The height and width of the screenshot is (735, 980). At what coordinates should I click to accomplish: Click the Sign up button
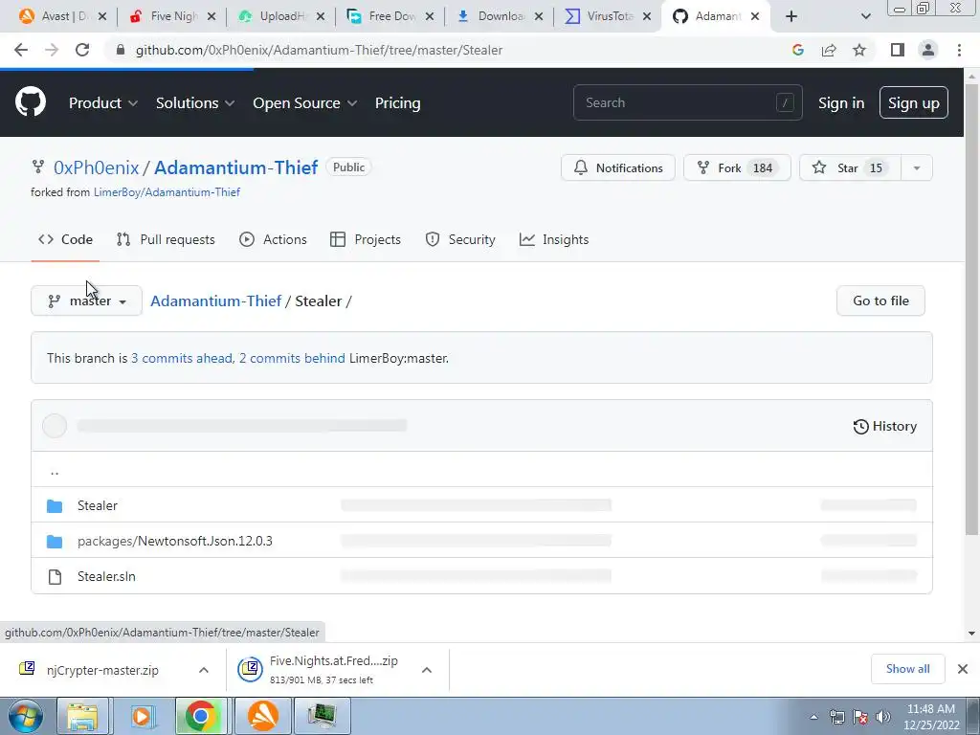pos(914,103)
